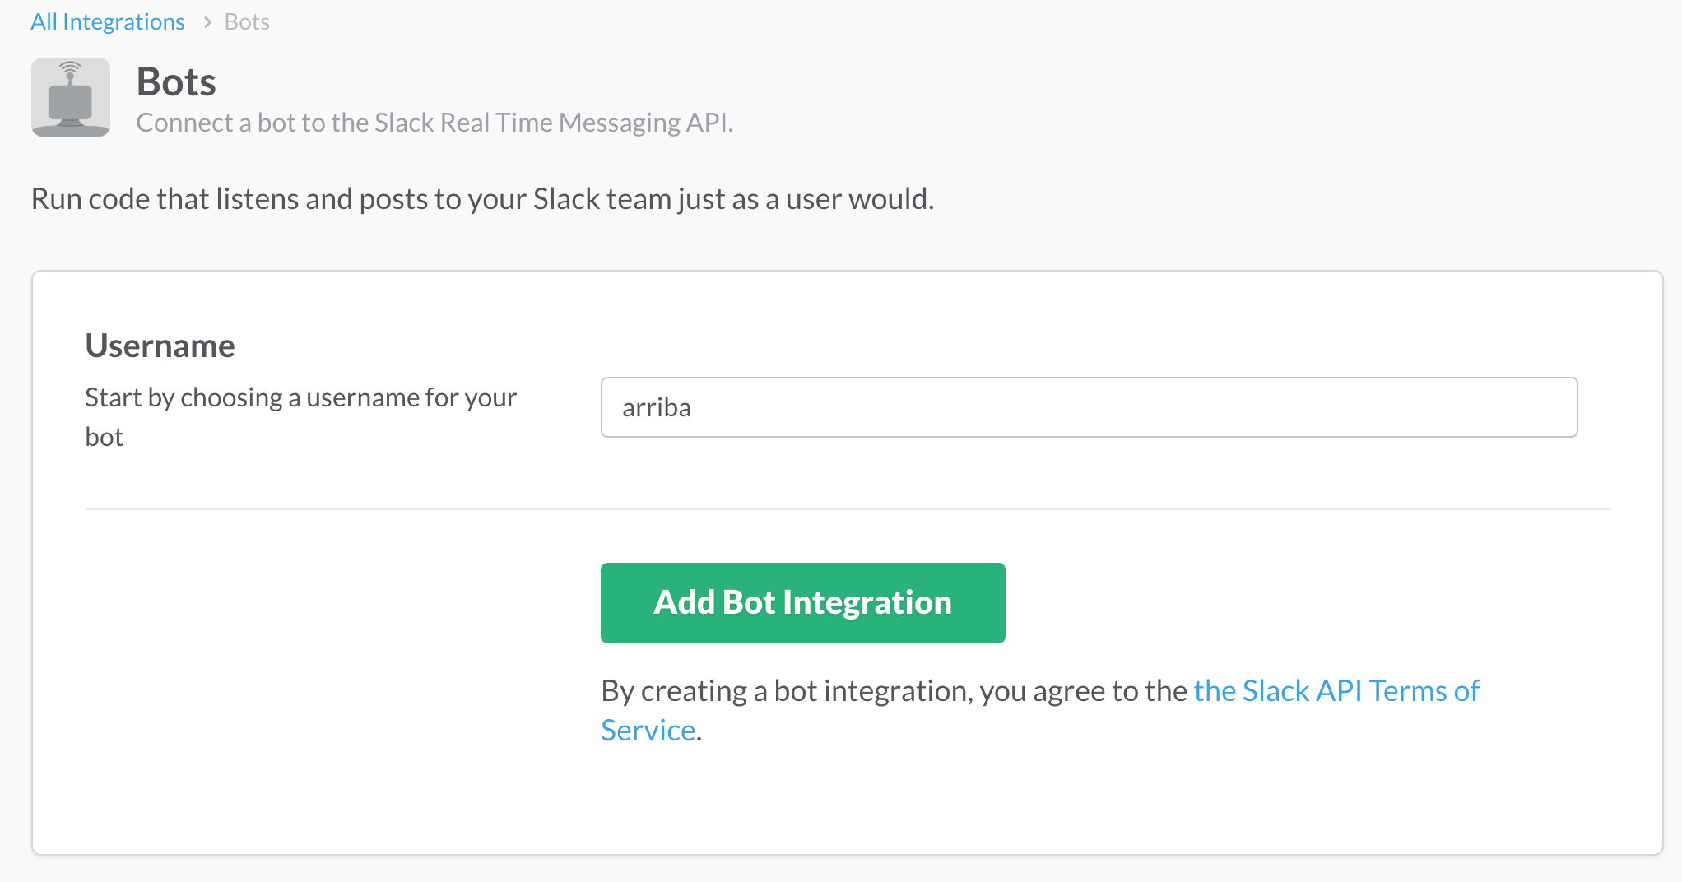Viewport: 1682px width, 882px height.
Task: Click the word arriba inside the textbox
Action: [x=657, y=407]
